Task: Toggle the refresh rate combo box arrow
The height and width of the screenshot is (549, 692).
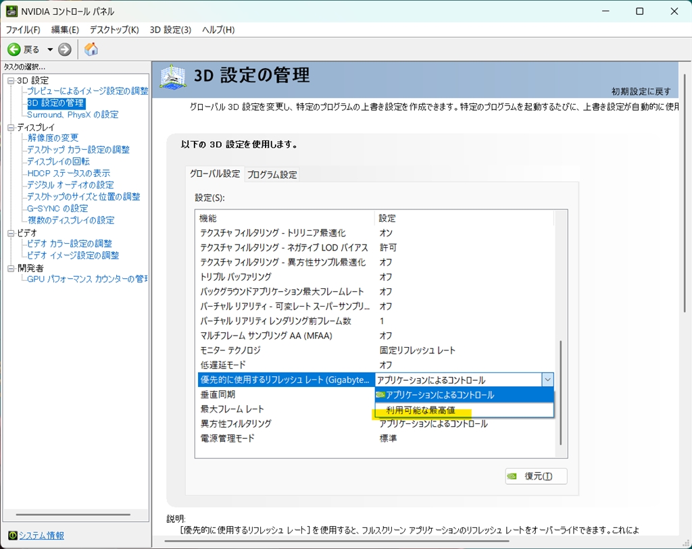Action: (x=547, y=380)
